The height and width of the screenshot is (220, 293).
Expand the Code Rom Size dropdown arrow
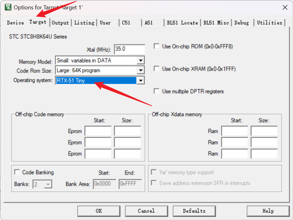tap(141, 70)
